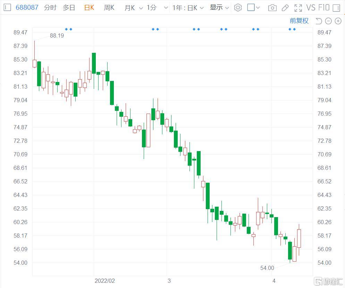345x288 pixels.
Task: Click the 3 month axis label
Action: click(x=169, y=281)
